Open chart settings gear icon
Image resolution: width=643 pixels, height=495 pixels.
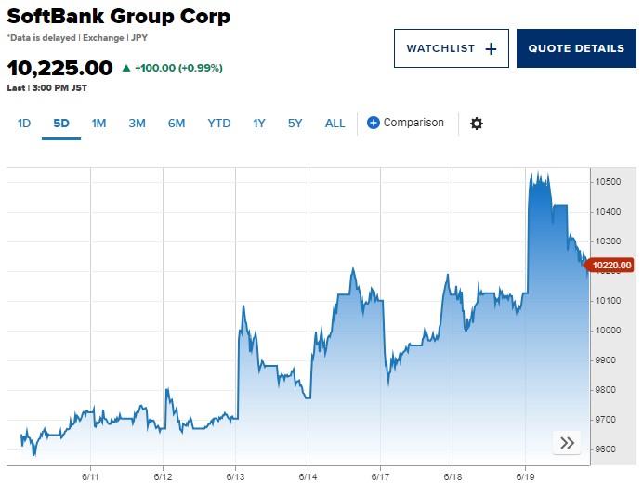click(476, 124)
